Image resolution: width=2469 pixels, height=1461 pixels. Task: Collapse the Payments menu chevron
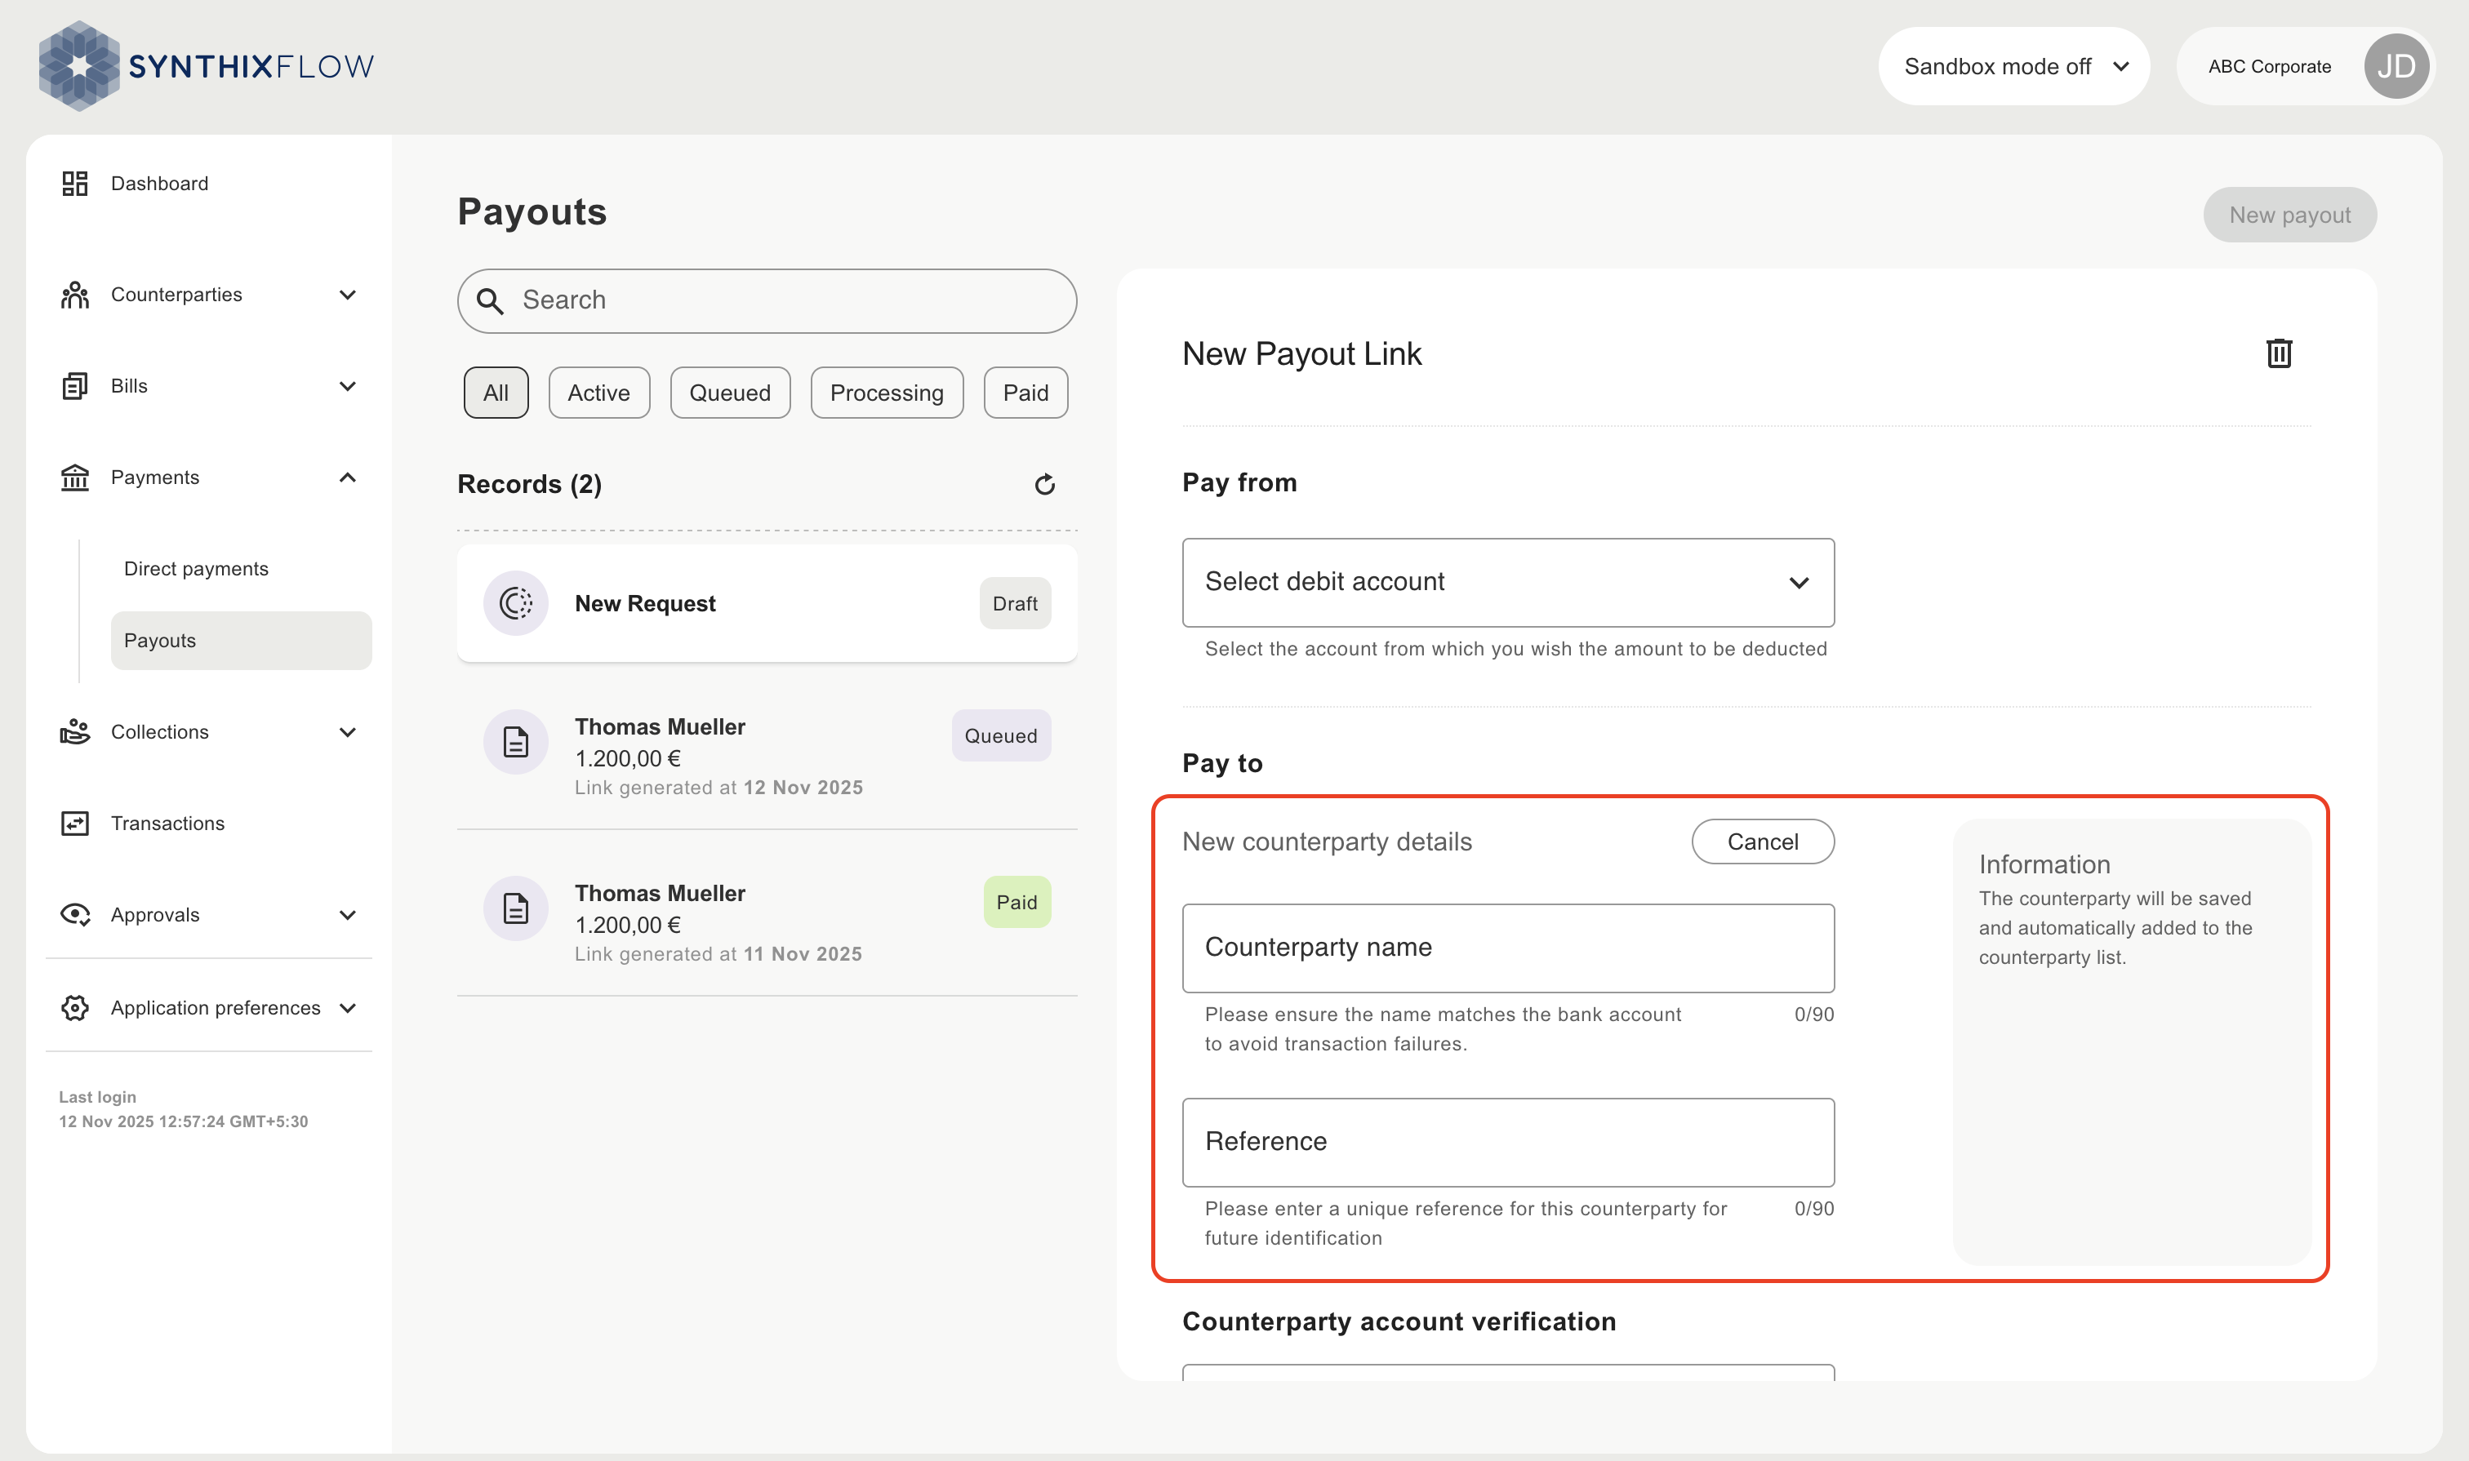tap(348, 477)
